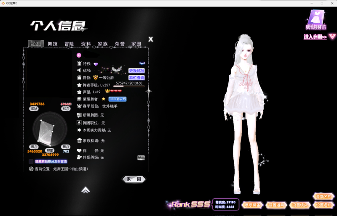Click the 爵位查询 button
This screenshot has width=337, height=216.
click(x=136, y=78)
